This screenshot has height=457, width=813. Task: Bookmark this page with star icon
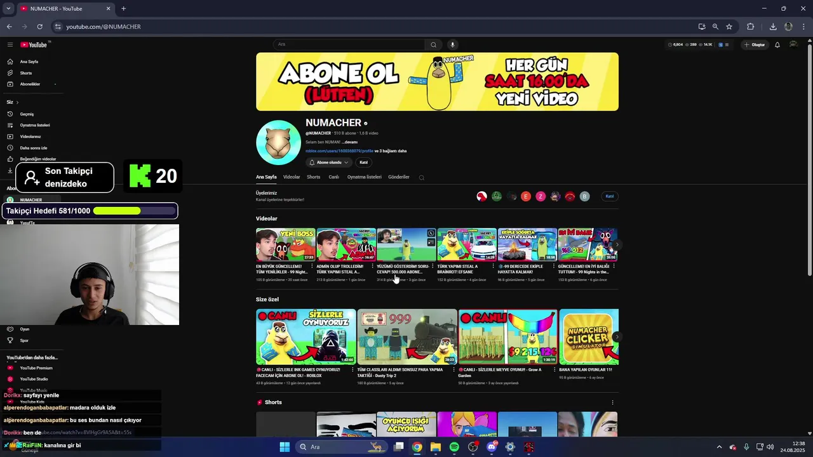pos(729,27)
